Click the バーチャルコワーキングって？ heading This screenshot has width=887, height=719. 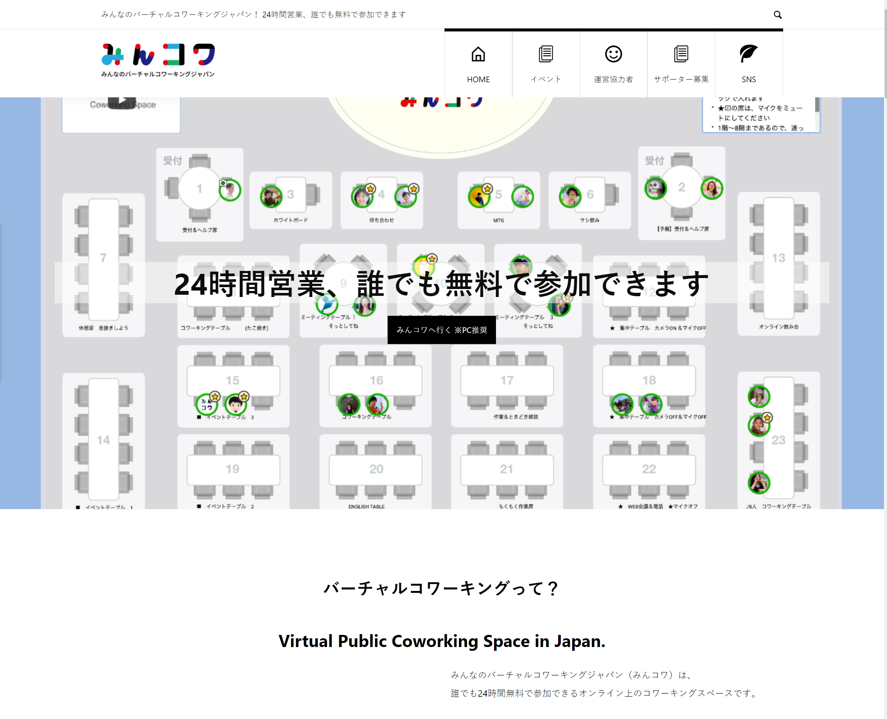click(442, 589)
